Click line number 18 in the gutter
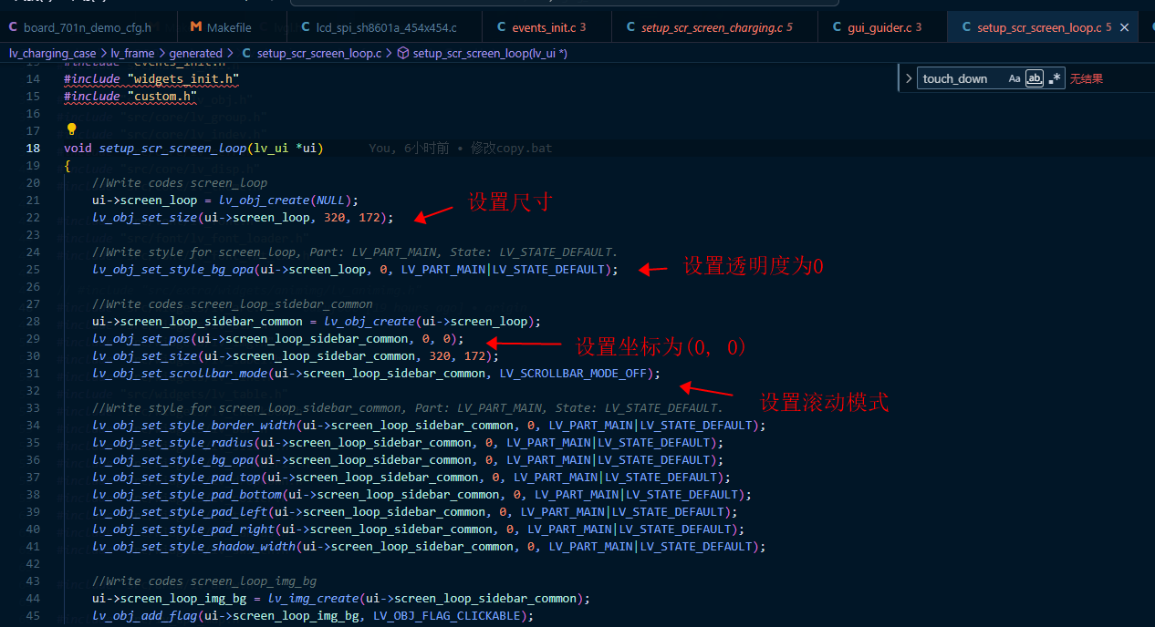1155x627 pixels. (x=34, y=148)
